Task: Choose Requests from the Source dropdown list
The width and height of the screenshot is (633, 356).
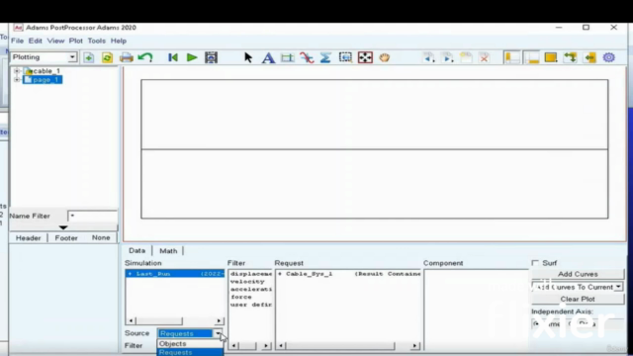Action: pyautogui.click(x=190, y=352)
